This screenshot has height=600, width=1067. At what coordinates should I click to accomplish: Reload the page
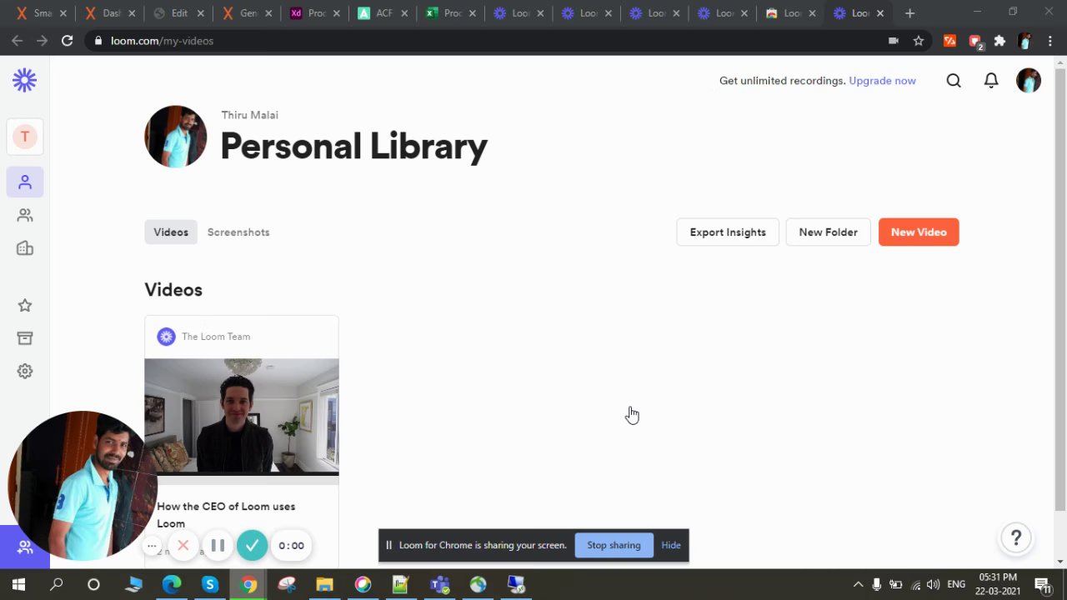(x=67, y=41)
